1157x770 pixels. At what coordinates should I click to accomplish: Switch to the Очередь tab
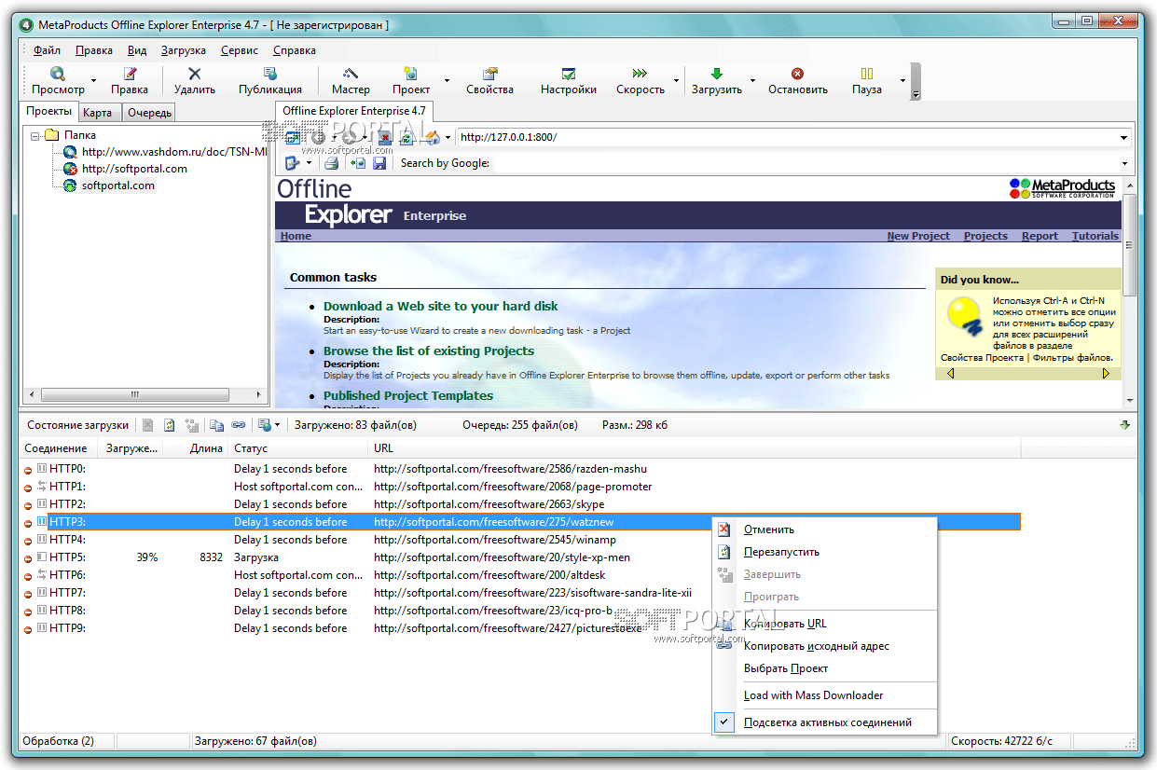coord(149,113)
